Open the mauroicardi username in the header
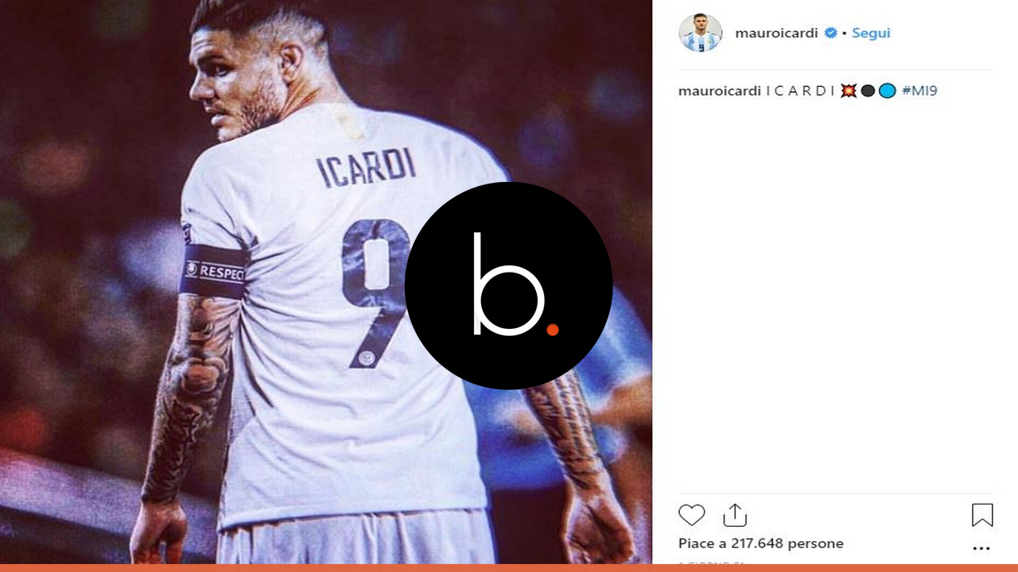This screenshot has height=572, width=1018. pyautogui.click(x=776, y=33)
